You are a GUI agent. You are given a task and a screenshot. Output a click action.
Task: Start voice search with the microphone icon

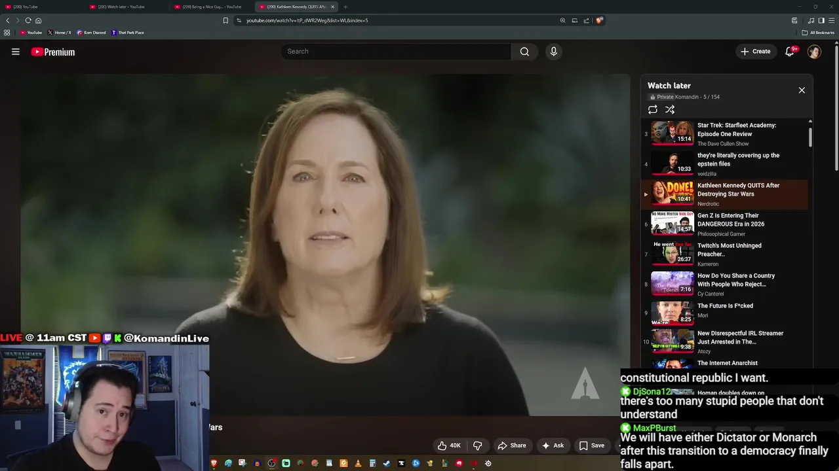(554, 52)
